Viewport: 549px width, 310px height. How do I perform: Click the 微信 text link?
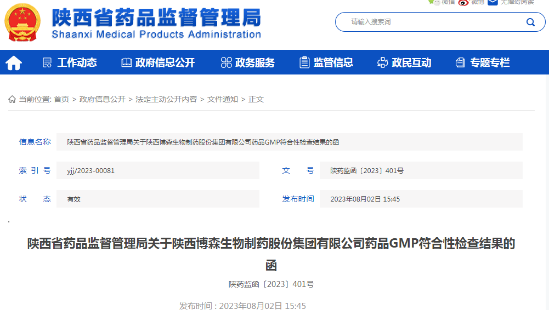tap(448, 2)
